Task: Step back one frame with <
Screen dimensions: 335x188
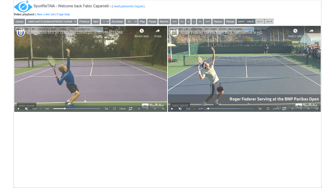Action: point(188,22)
